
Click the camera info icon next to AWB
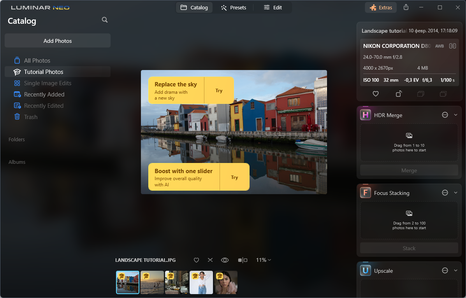click(452, 46)
